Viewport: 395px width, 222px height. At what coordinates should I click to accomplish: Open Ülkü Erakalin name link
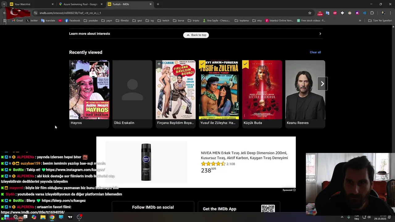click(x=124, y=123)
